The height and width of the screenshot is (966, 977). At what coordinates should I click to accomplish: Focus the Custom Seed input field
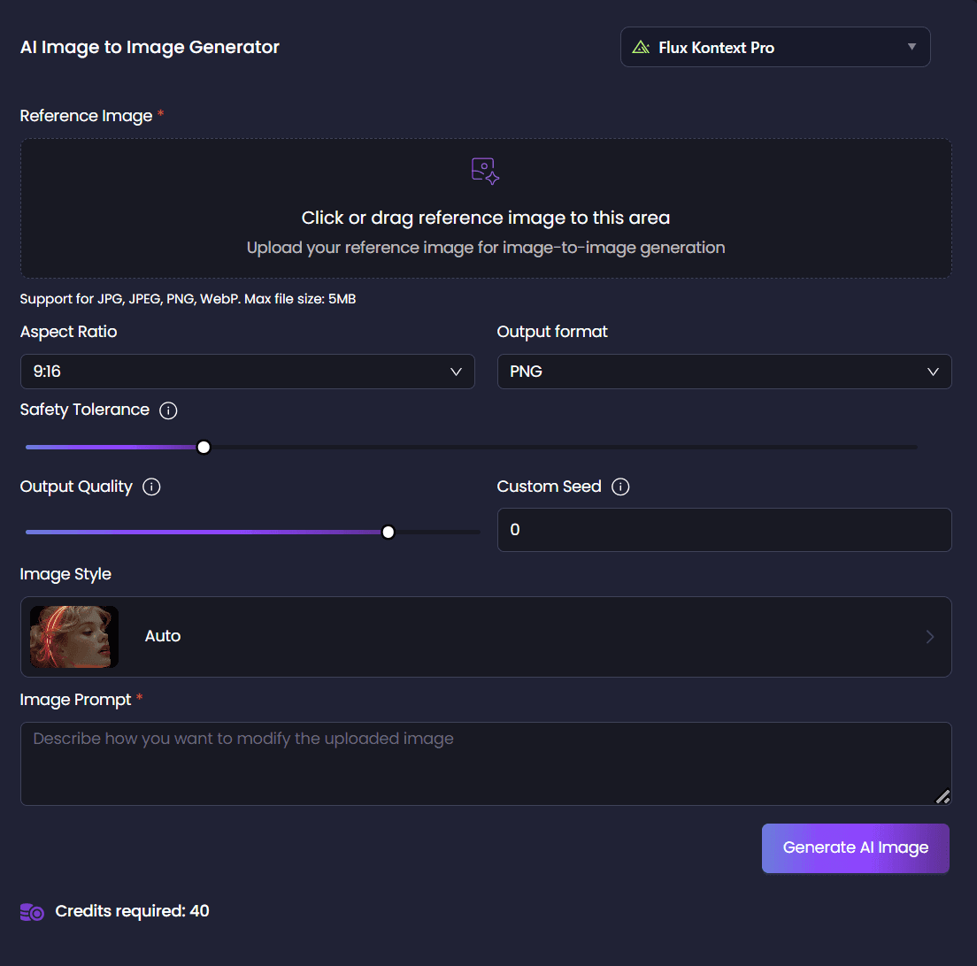pyautogui.click(x=724, y=530)
